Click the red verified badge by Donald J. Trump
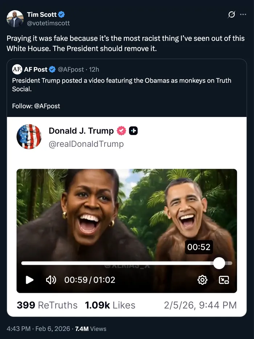 click(x=121, y=131)
